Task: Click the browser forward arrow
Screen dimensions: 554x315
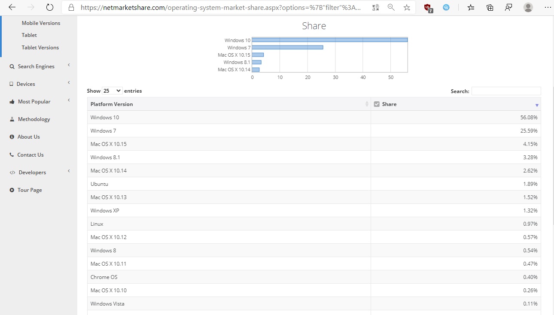Action: [x=31, y=7]
